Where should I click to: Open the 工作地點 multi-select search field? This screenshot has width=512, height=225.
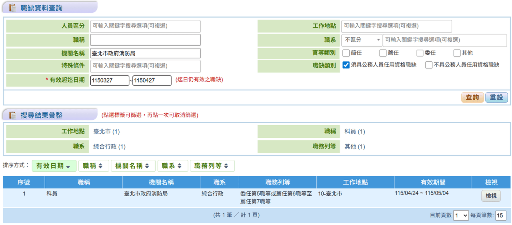coord(396,26)
